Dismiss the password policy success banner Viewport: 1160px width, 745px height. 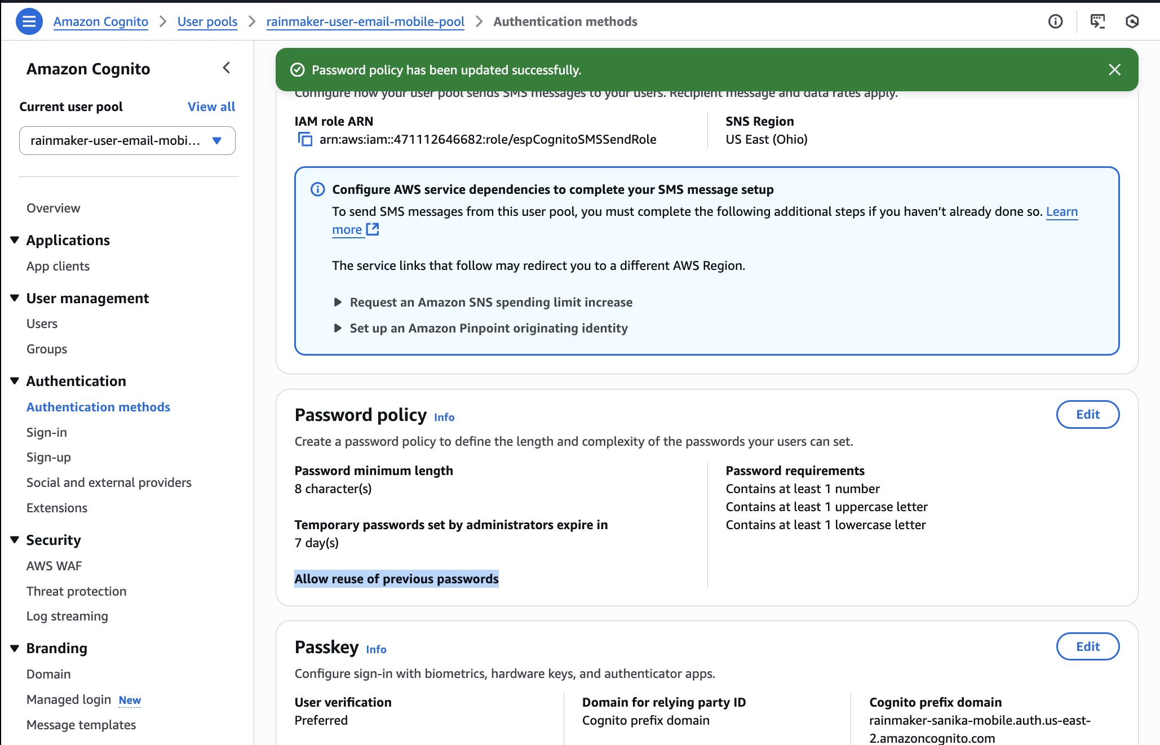[x=1114, y=69]
